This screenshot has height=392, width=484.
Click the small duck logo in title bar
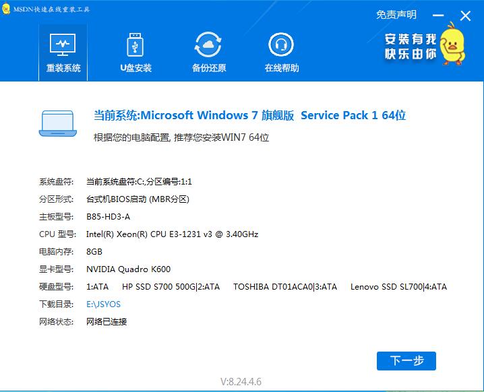coord(6,9)
